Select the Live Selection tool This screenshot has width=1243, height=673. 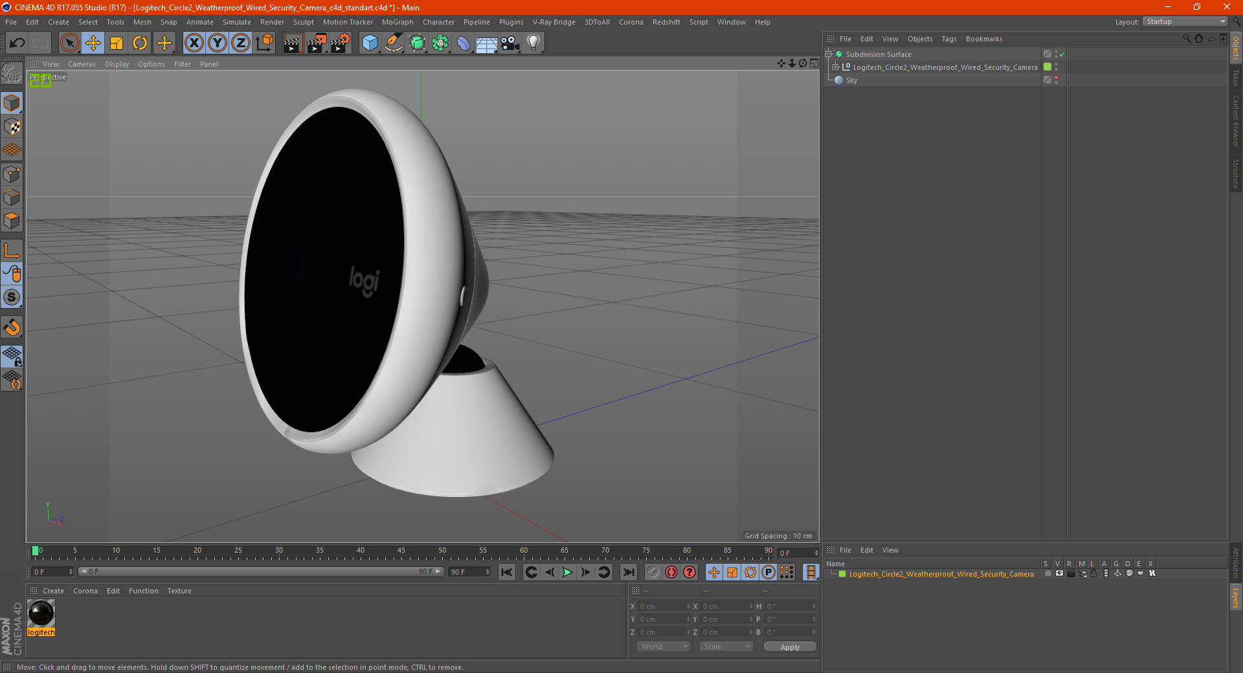pos(69,43)
